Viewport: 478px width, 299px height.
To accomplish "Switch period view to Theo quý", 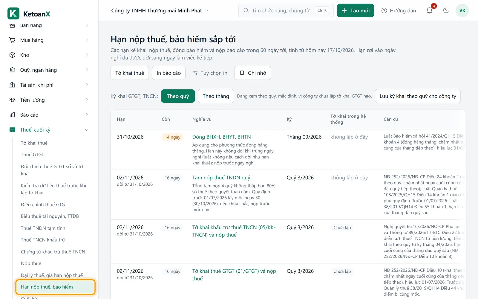I will (x=178, y=96).
